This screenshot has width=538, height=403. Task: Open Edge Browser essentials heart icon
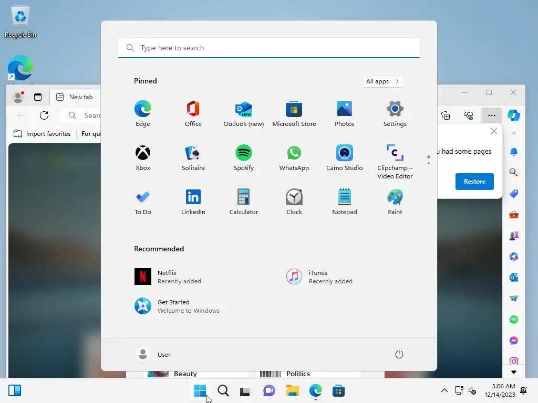coord(469,115)
